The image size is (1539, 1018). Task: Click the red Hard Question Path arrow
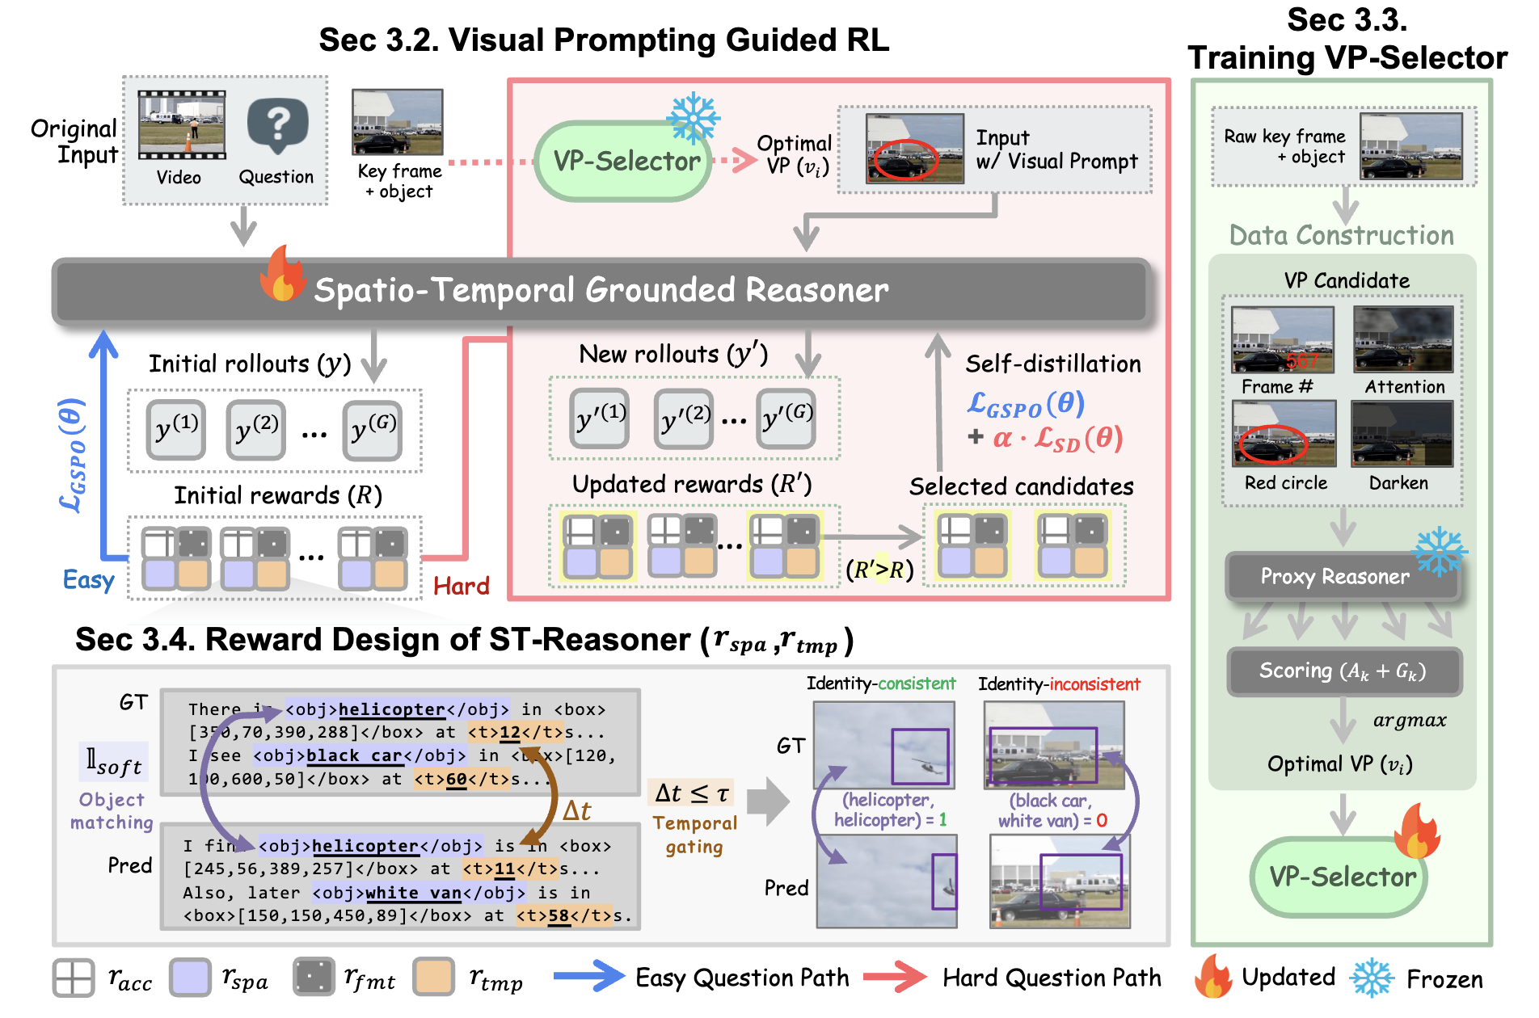coord(895,977)
